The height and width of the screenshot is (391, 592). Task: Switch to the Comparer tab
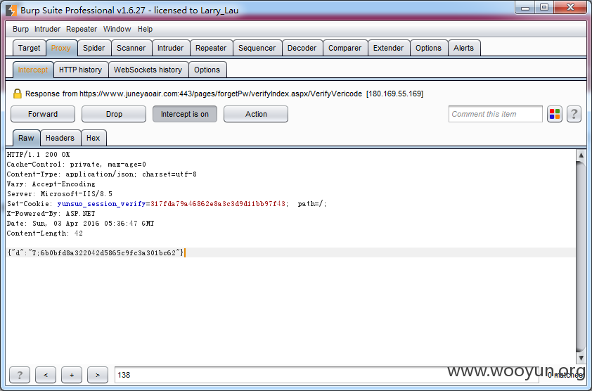[x=345, y=48]
